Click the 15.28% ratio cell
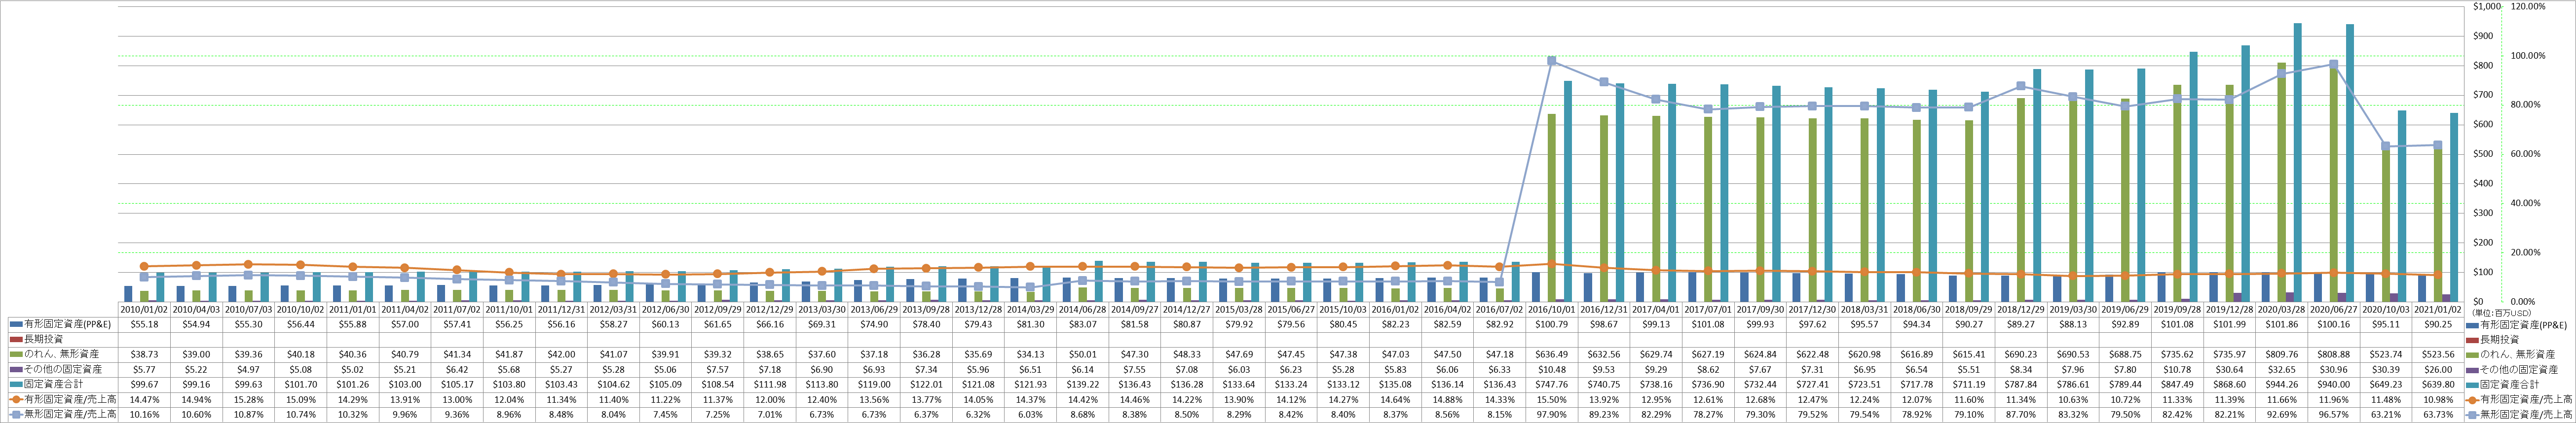Image resolution: width=2576 pixels, height=423 pixels. click(x=250, y=399)
